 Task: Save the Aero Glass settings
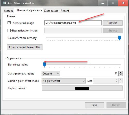tap(94, 105)
